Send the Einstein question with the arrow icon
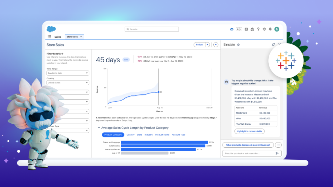Screen dimensions: 333x187 [277, 153]
